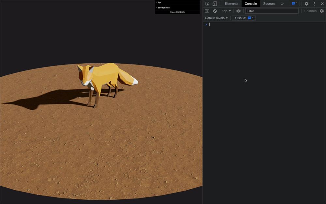Open the DevTools three-dot menu
Viewport: 326px width, 204px height.
coord(314,4)
